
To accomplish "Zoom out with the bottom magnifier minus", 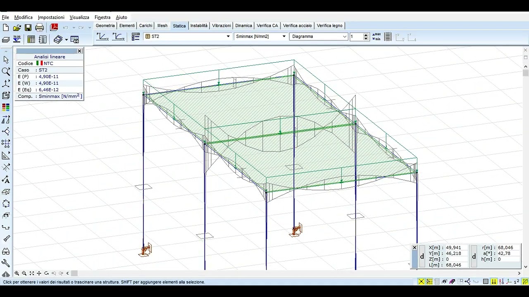I will [x=24, y=273].
